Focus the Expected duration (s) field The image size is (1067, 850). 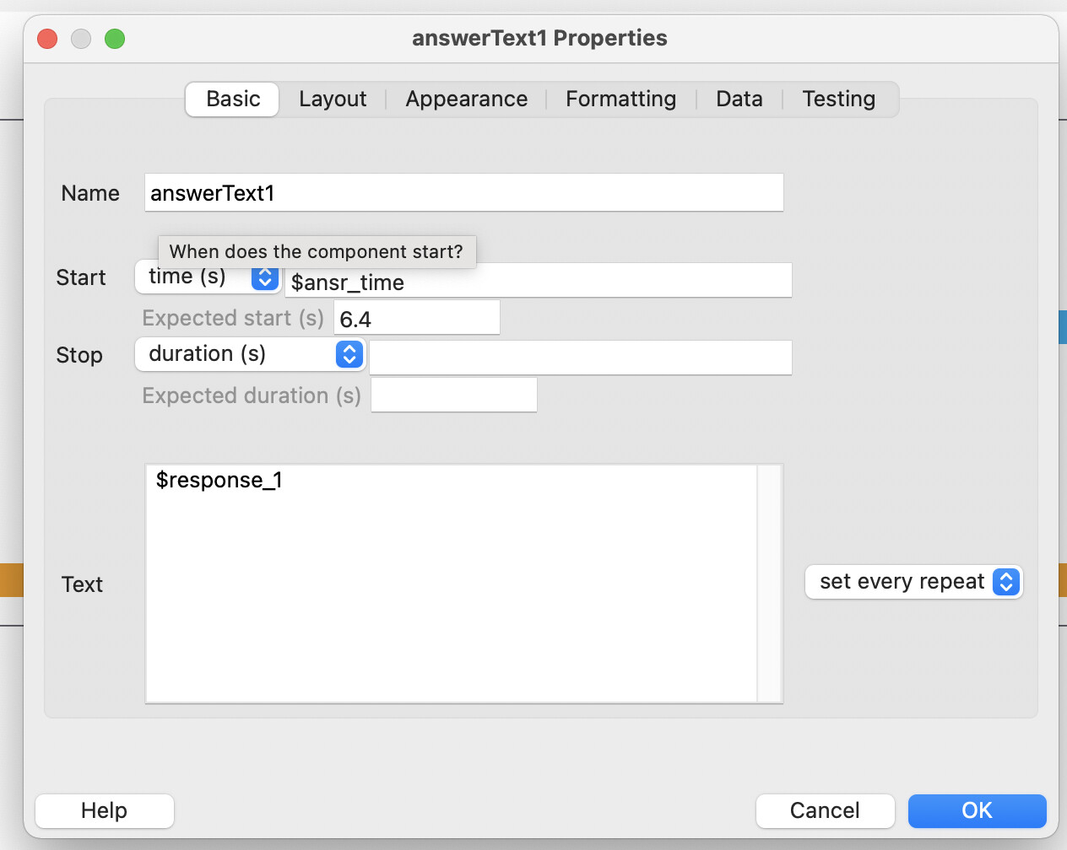453,395
